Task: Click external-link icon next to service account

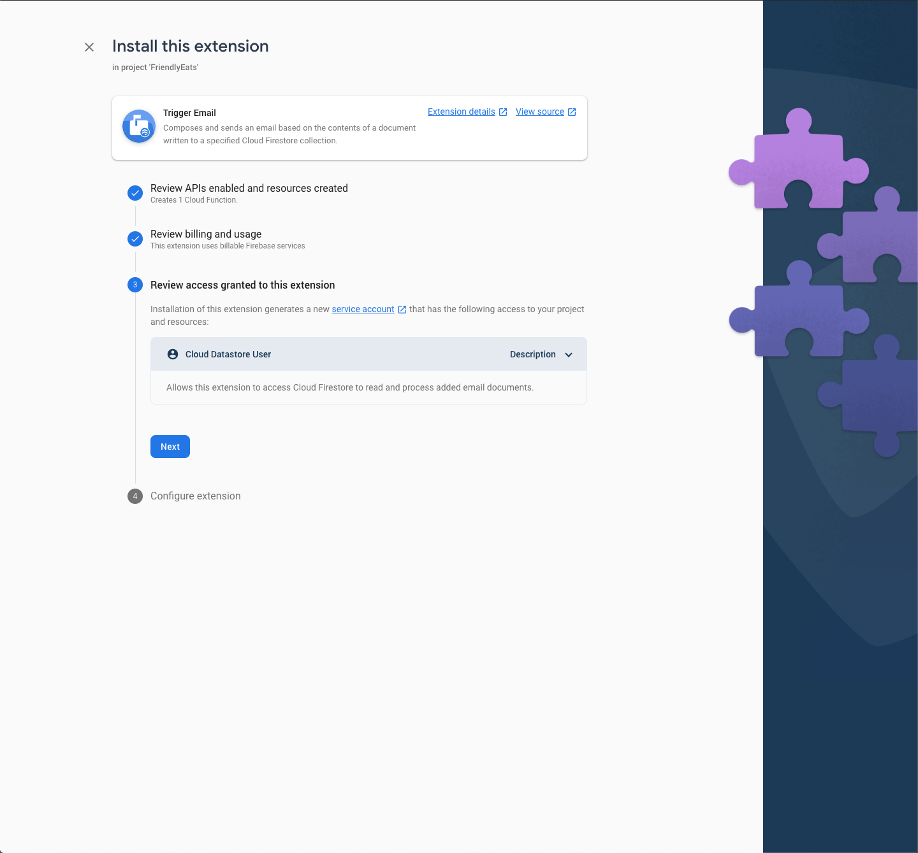Action: point(402,310)
